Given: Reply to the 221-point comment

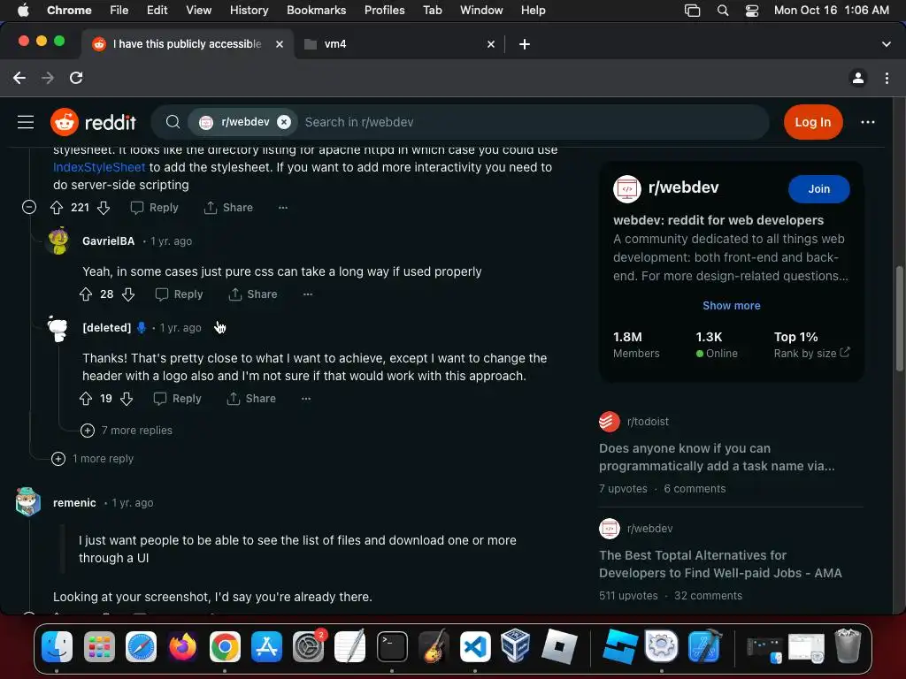Looking at the screenshot, I should [154, 207].
